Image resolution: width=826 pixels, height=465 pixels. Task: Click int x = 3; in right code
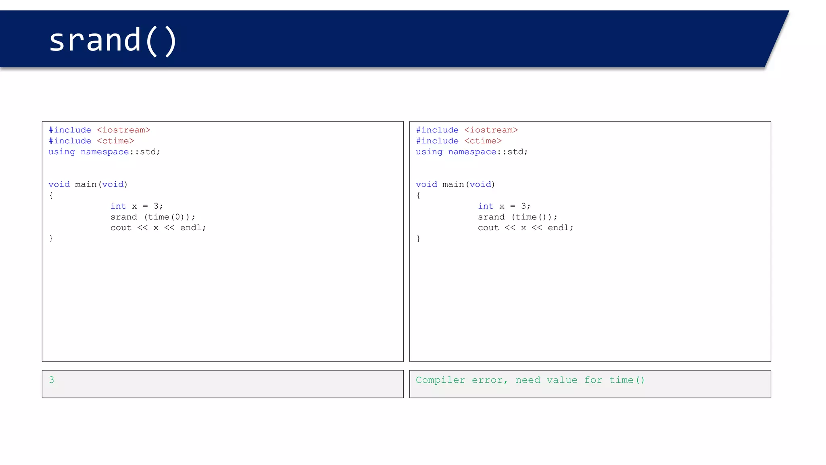click(504, 206)
